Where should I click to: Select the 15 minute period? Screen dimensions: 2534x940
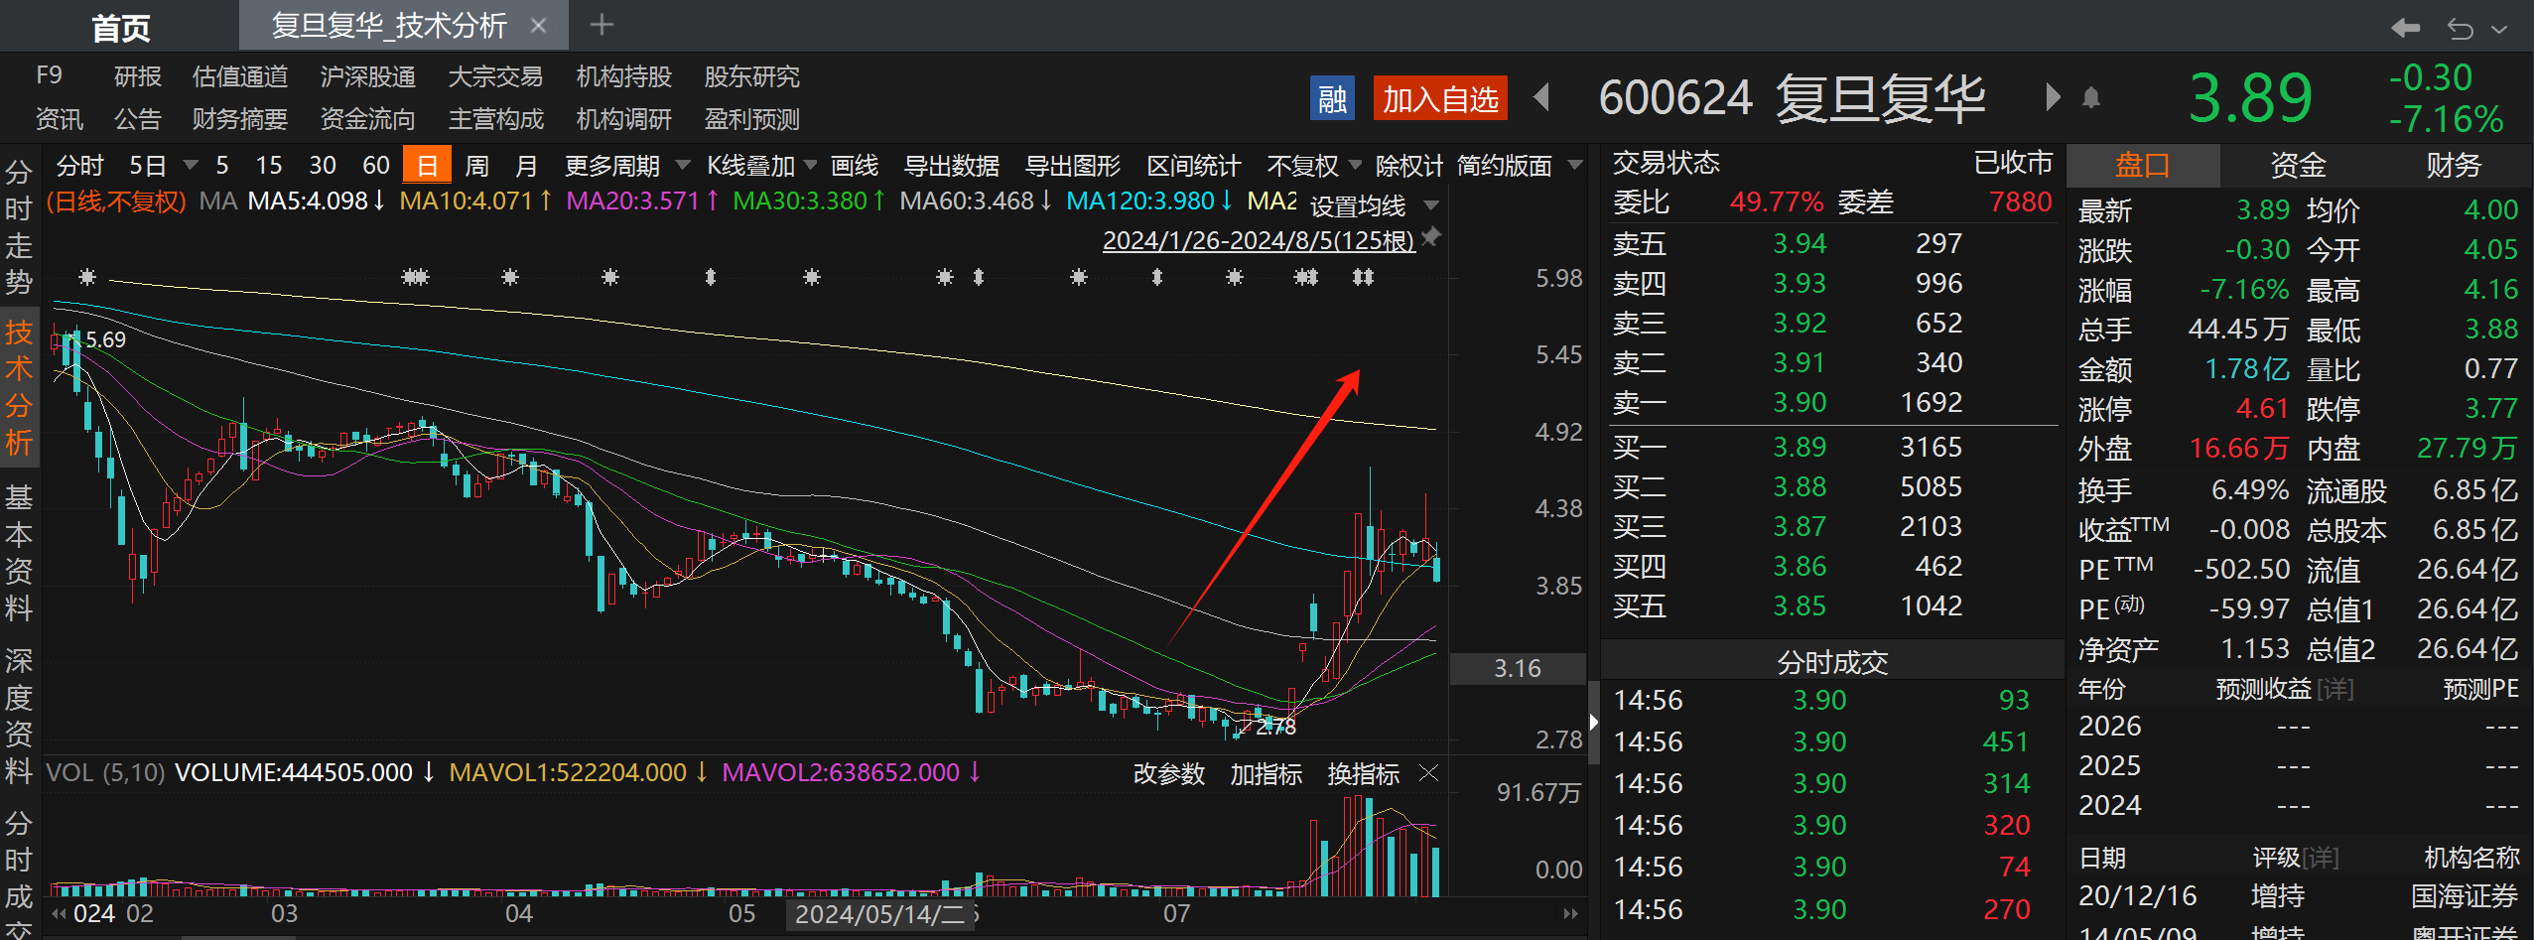tap(269, 165)
